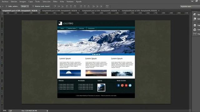Switch to template02.psd document tab
Screen dimensions: 200x112
(x=60, y=11)
